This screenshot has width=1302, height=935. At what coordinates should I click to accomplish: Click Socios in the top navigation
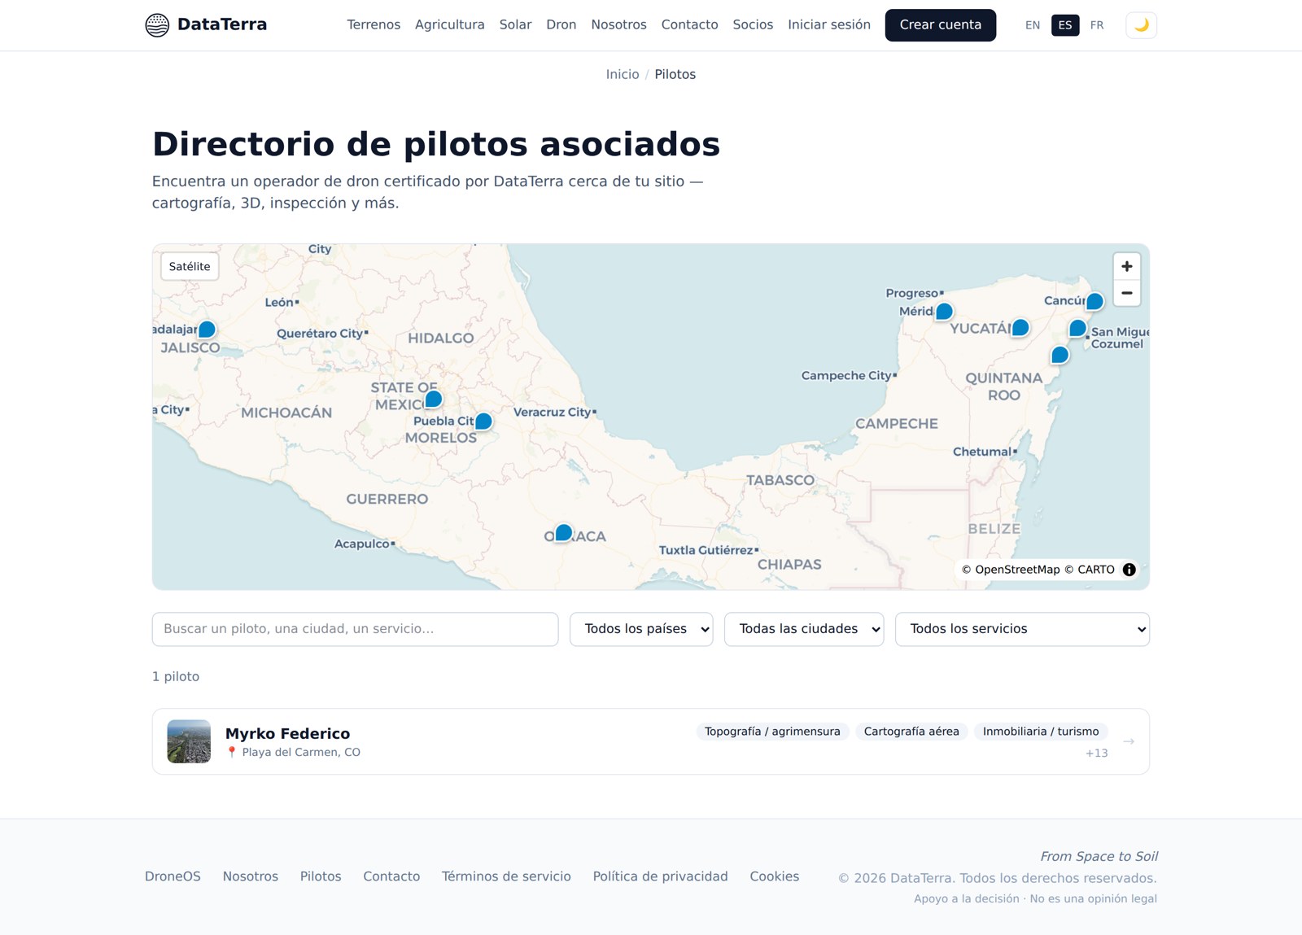[x=753, y=24]
